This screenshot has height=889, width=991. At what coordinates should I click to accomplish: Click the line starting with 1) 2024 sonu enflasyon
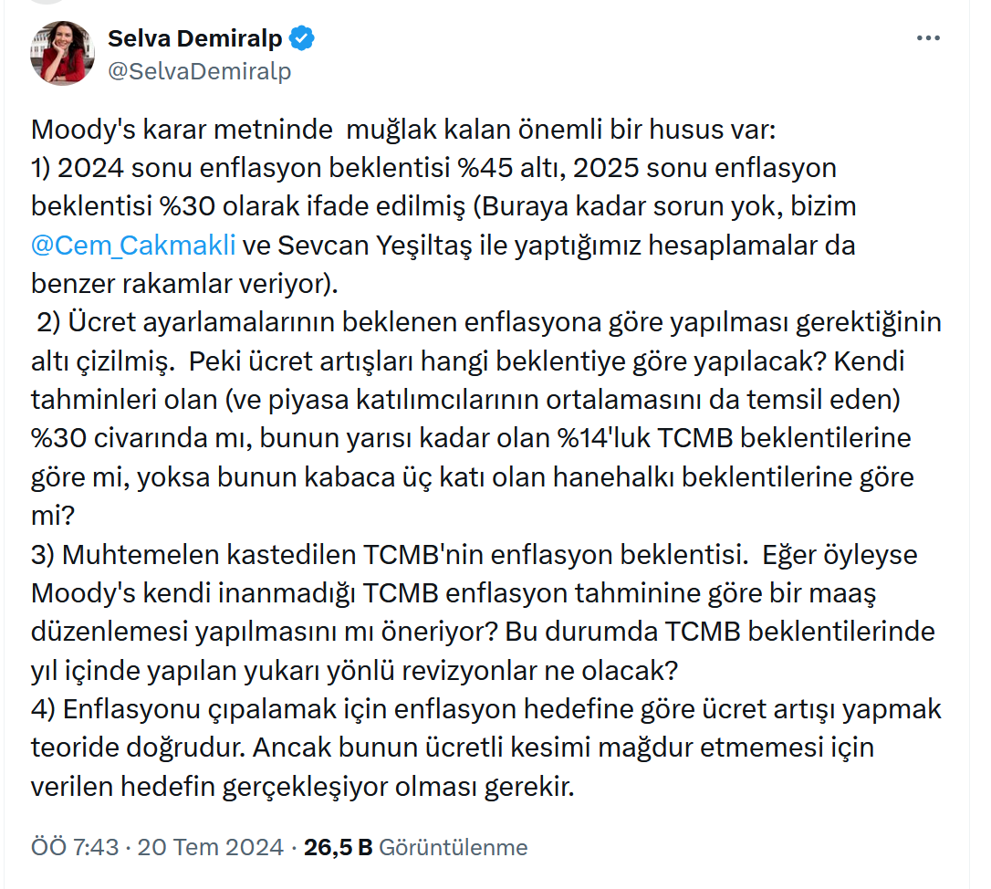coord(433,168)
